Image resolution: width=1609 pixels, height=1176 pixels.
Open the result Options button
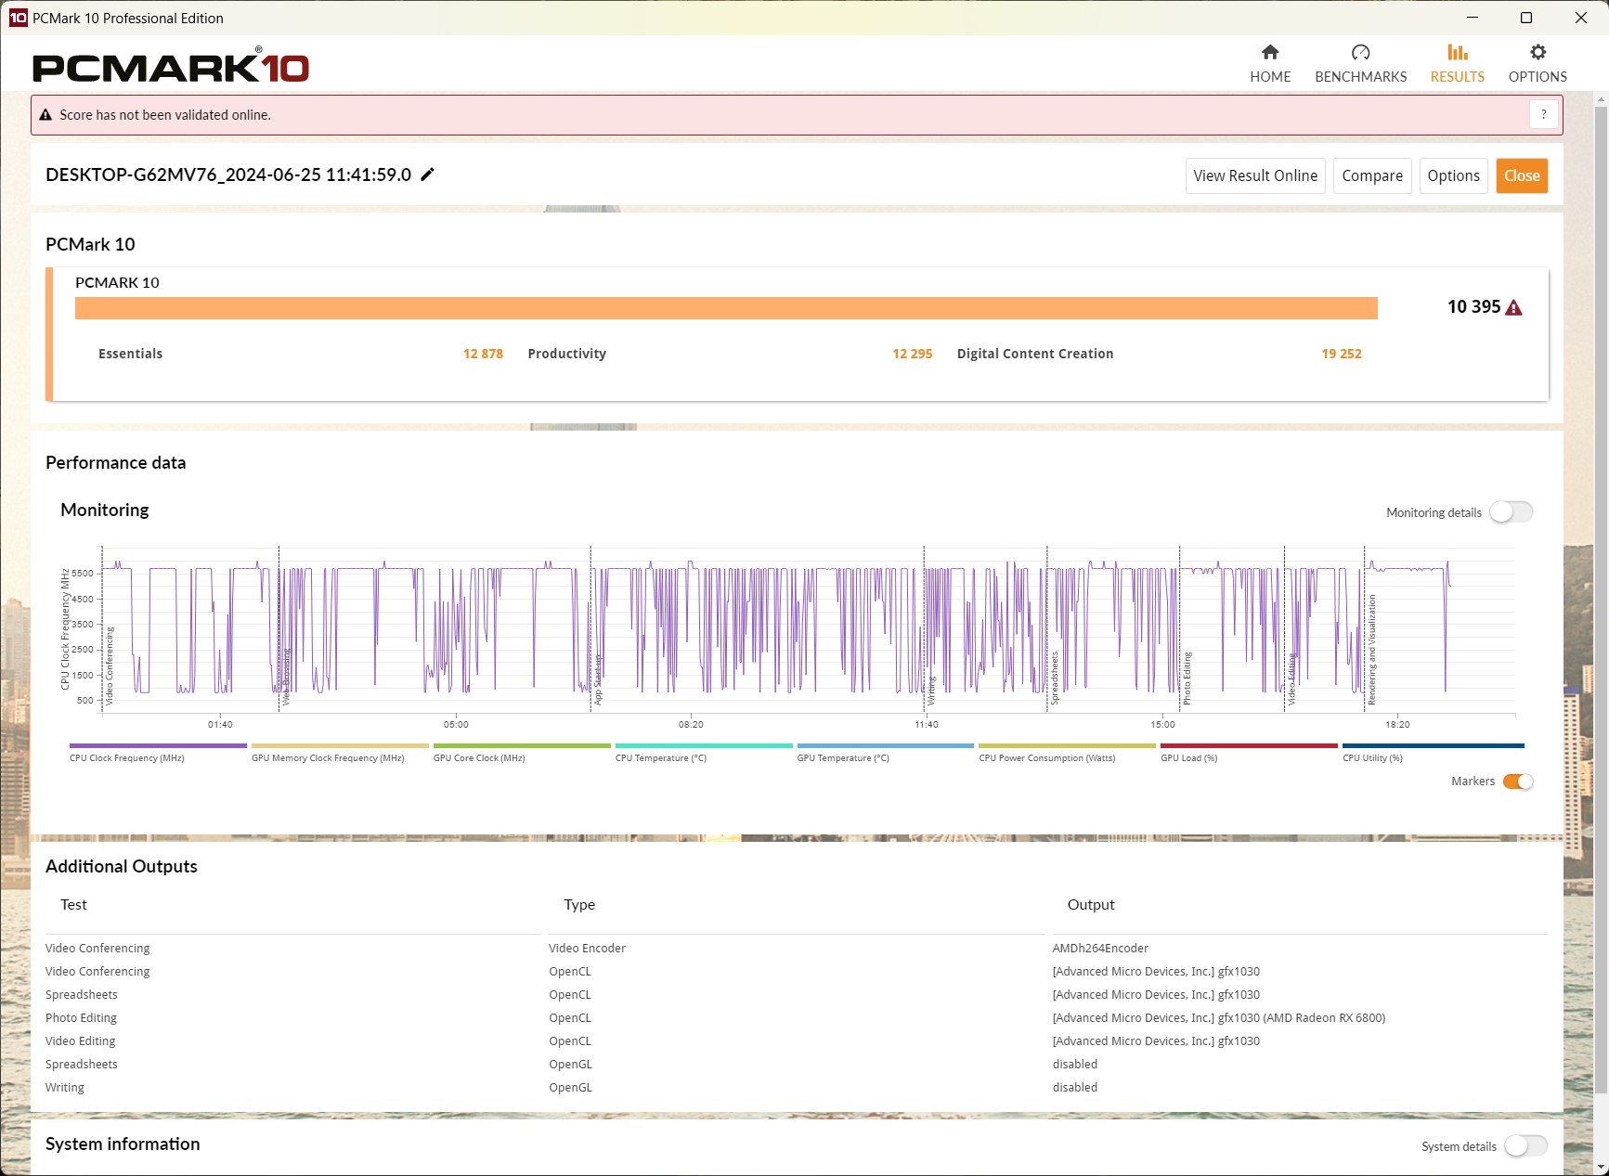tap(1453, 175)
